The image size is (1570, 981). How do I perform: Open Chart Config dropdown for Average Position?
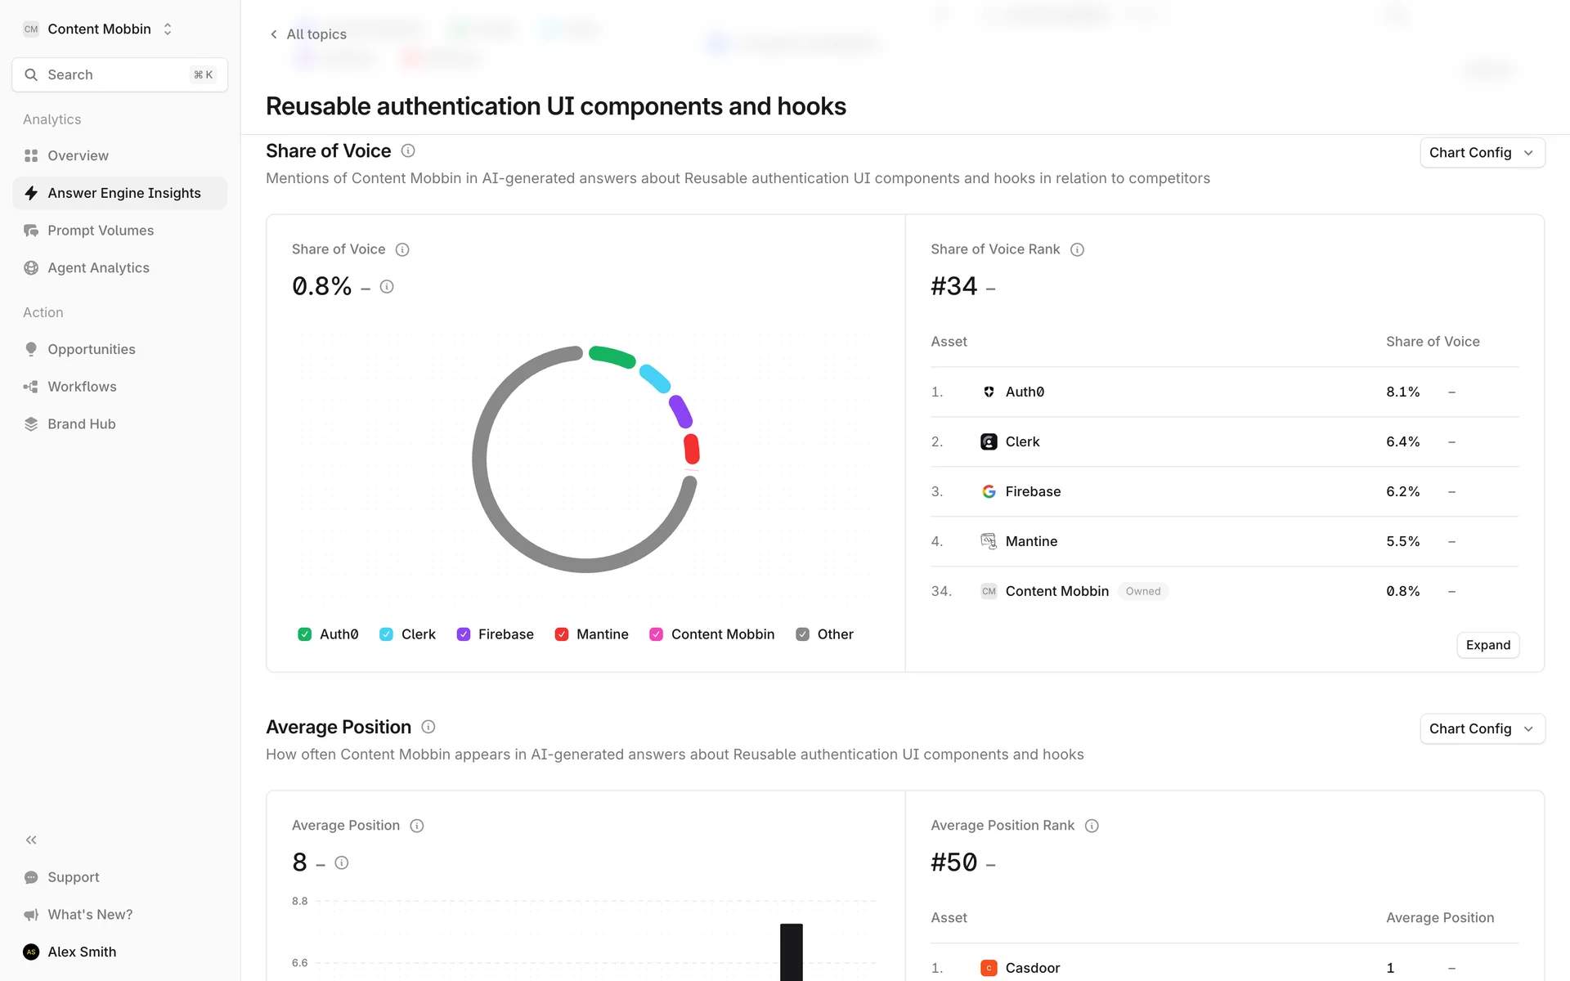[x=1482, y=729]
